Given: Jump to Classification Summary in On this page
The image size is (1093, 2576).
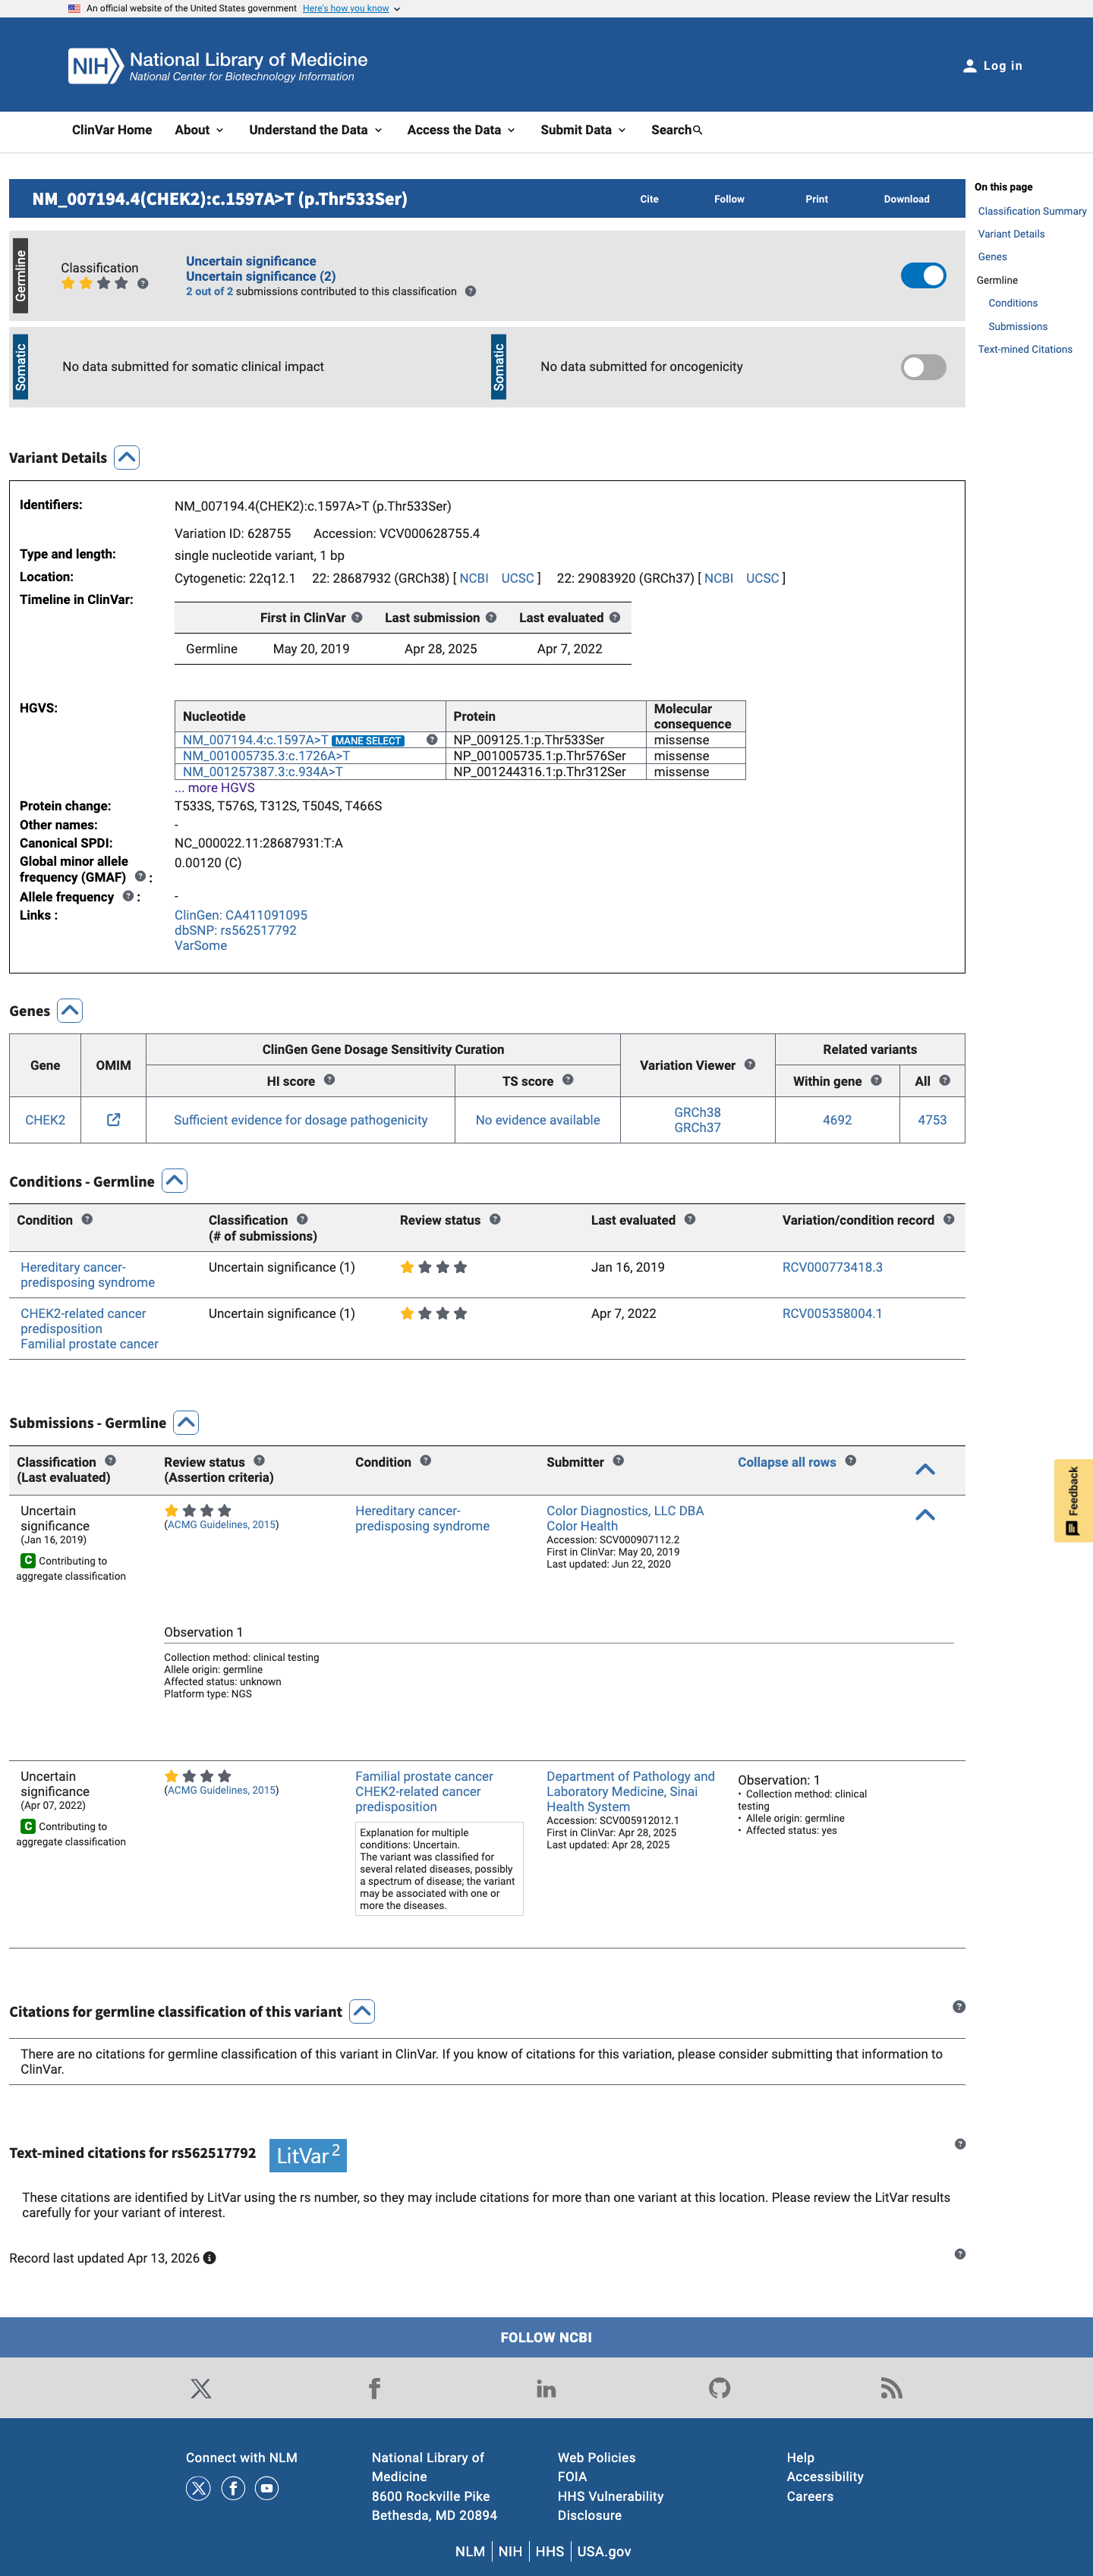Looking at the screenshot, I should [1032, 211].
